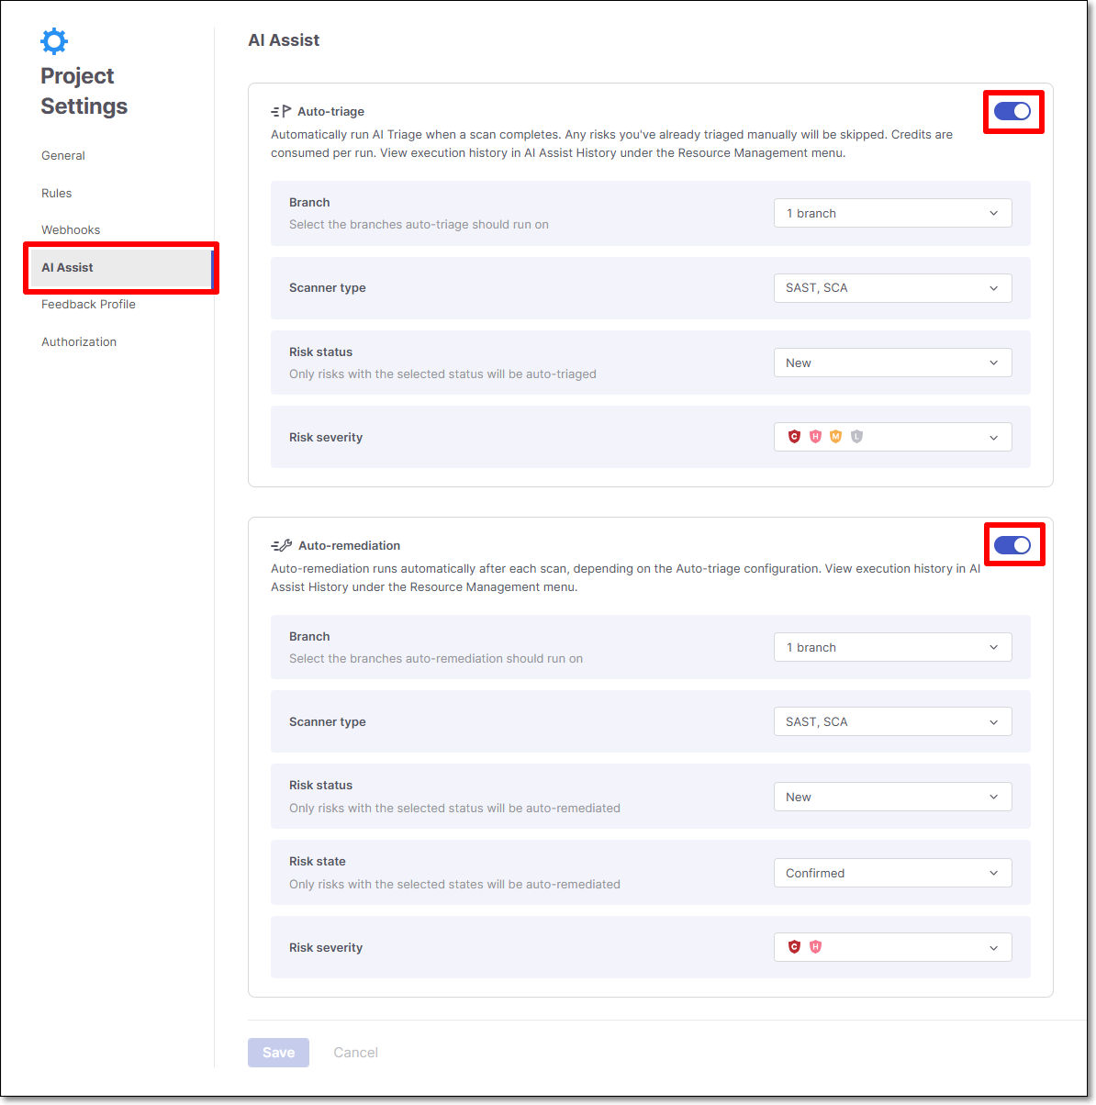Click the Low severity badge under Auto-triage
Image resolution: width=1096 pixels, height=1105 pixels.
[x=856, y=437]
